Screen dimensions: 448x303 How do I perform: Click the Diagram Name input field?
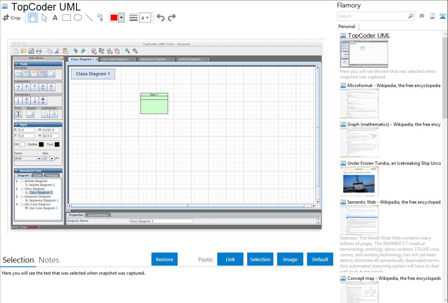coord(162,221)
